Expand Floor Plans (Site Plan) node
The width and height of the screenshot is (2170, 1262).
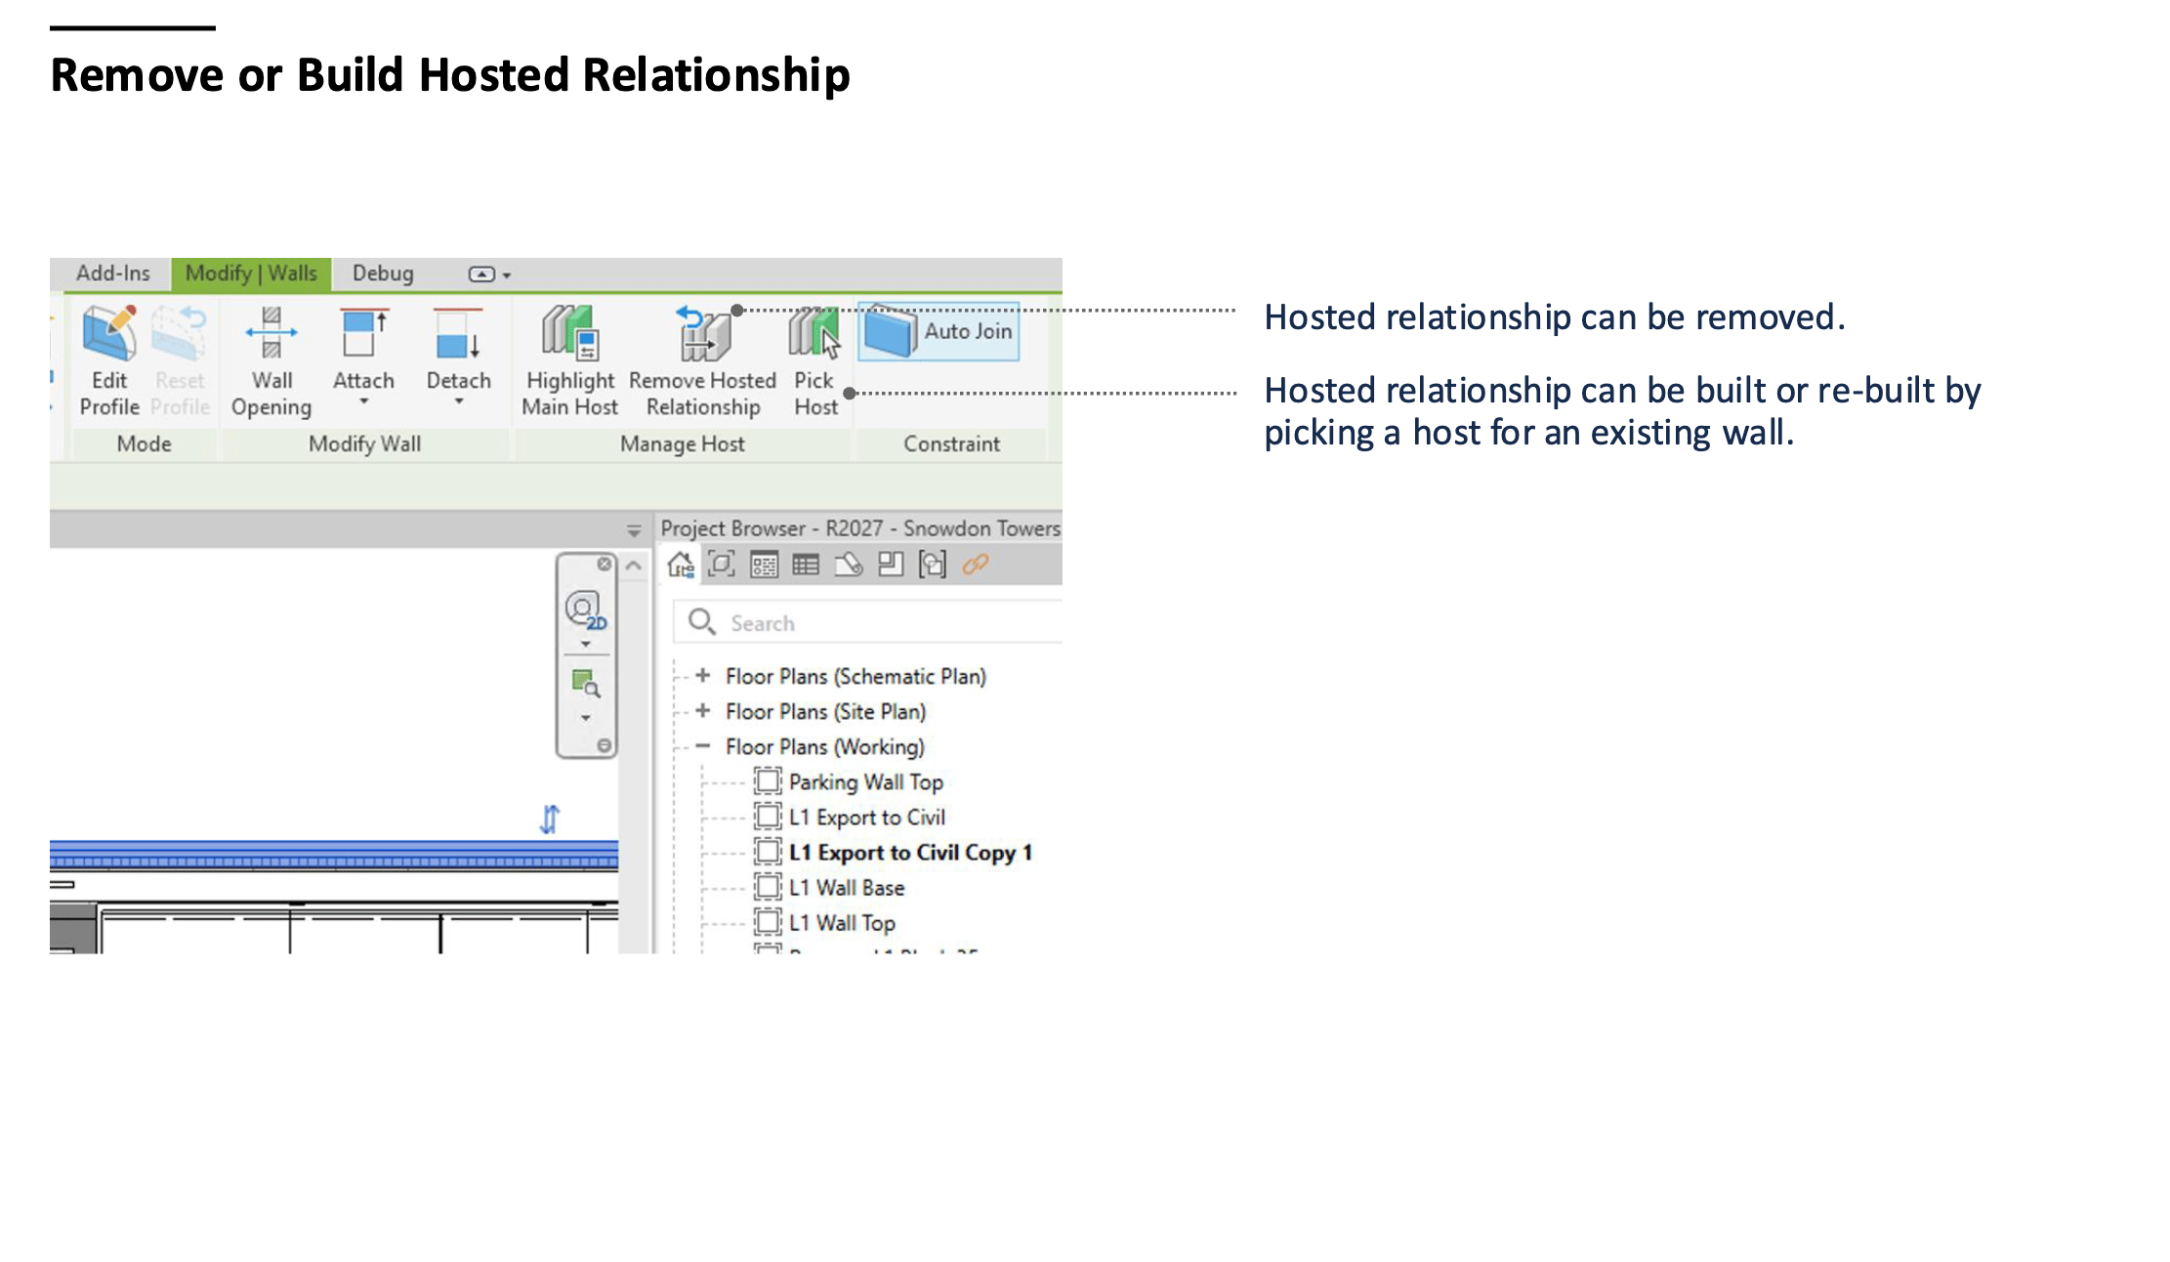[x=702, y=711]
